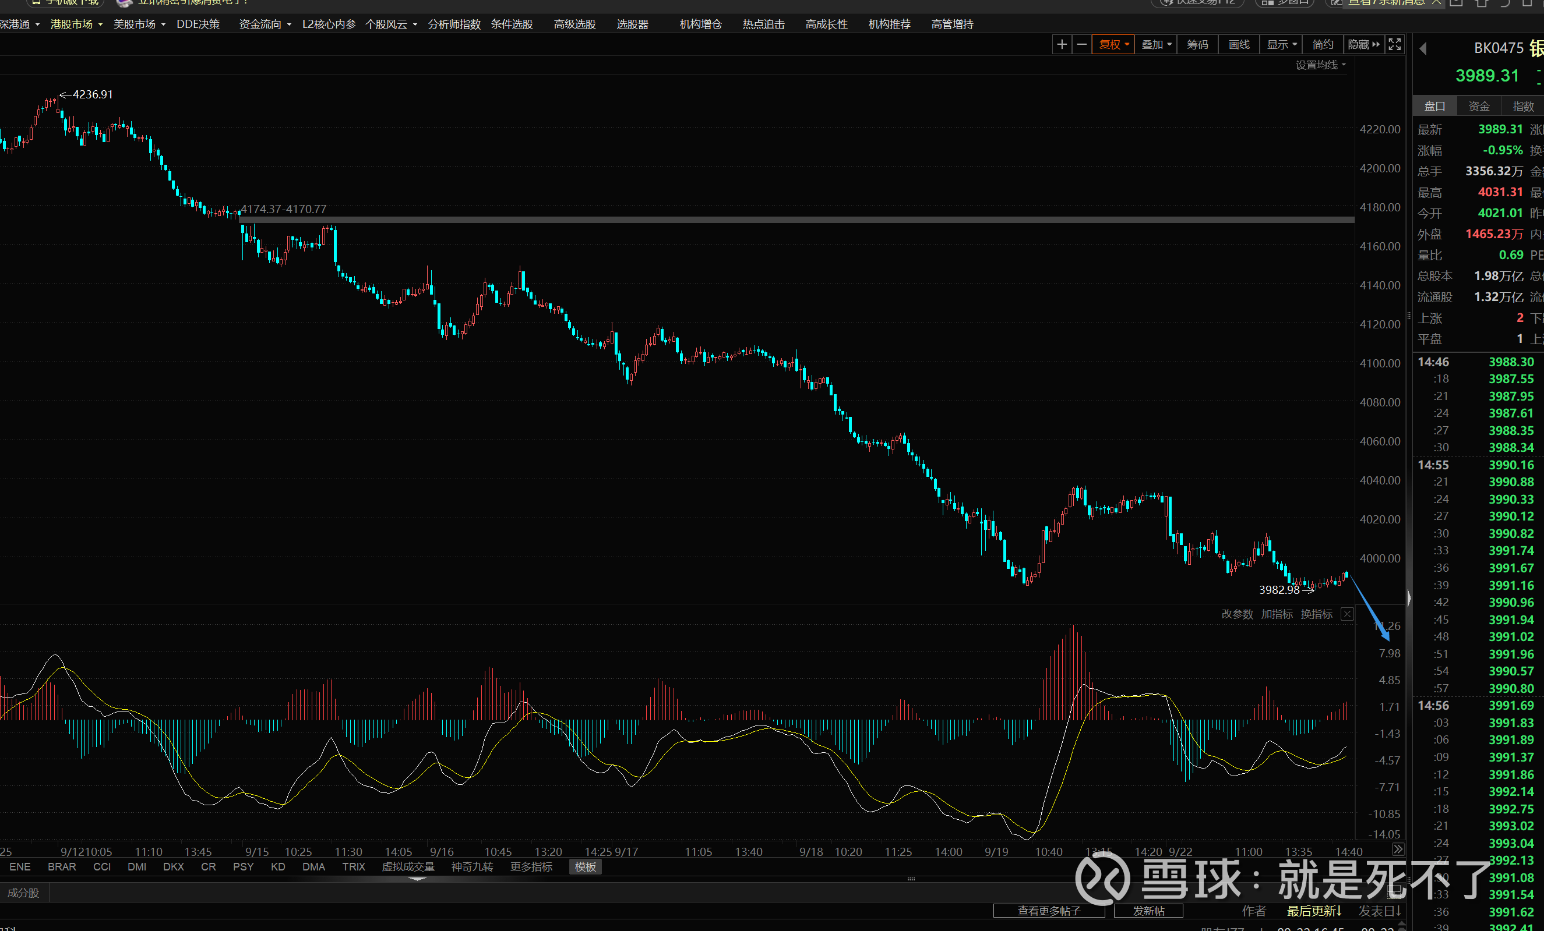Open the 显示 display dropdown
The image size is (1544, 931).
coord(1281,44)
